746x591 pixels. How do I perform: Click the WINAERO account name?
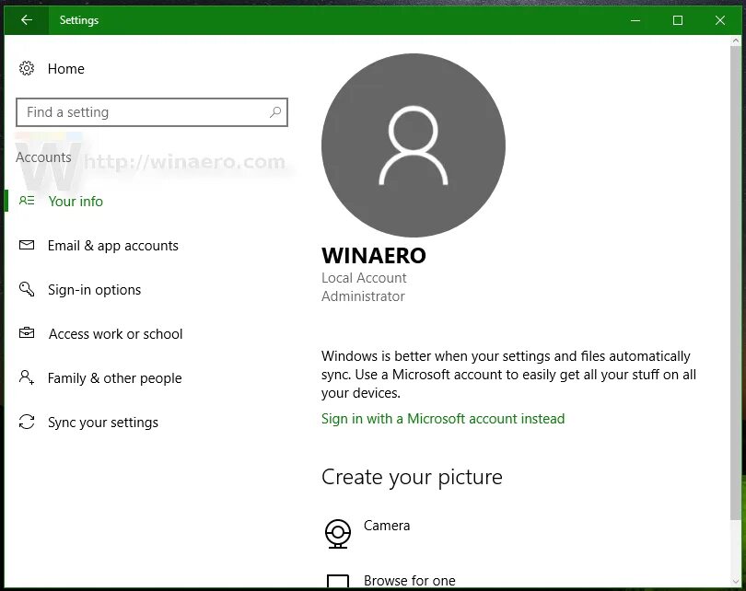(374, 255)
